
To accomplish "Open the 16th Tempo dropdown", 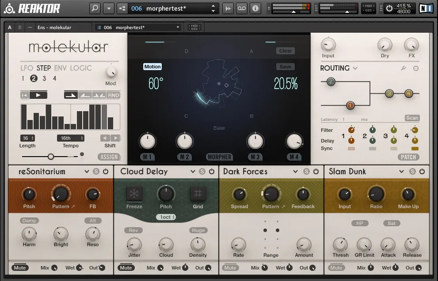I will click(x=71, y=138).
